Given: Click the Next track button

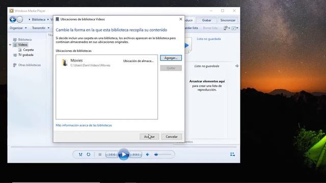Looking at the screenshot, I should (x=135, y=155).
